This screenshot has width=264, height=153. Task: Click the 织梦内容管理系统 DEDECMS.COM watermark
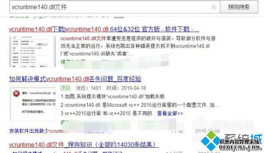(239, 144)
